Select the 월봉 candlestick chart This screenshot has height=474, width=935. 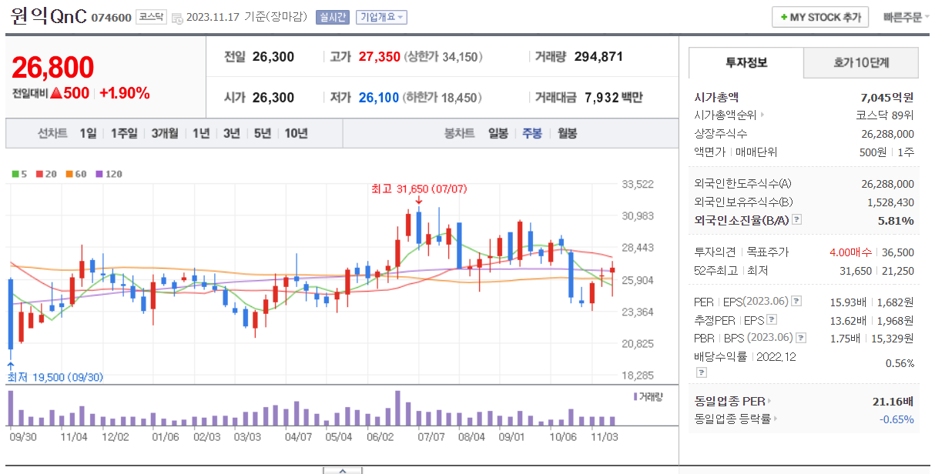(x=567, y=133)
